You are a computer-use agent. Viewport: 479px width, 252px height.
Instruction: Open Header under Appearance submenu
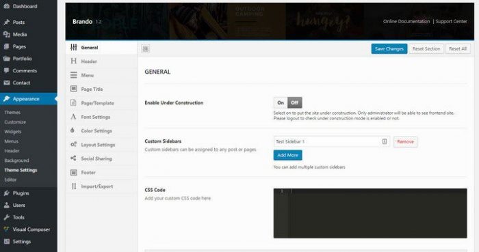coord(12,151)
